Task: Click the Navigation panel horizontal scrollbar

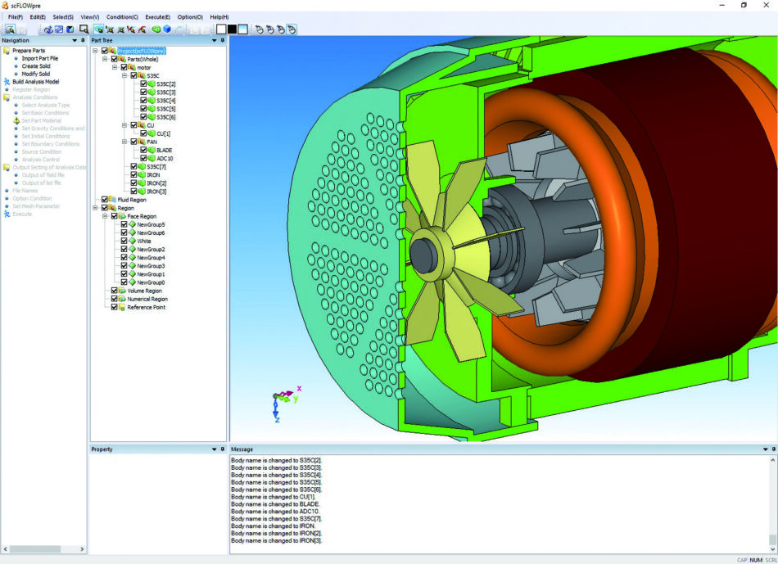Action: point(43,549)
